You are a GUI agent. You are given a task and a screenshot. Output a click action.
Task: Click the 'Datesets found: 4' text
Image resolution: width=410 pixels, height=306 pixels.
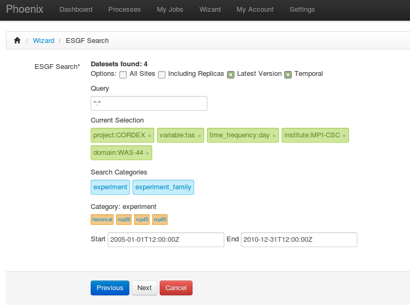[x=119, y=64]
